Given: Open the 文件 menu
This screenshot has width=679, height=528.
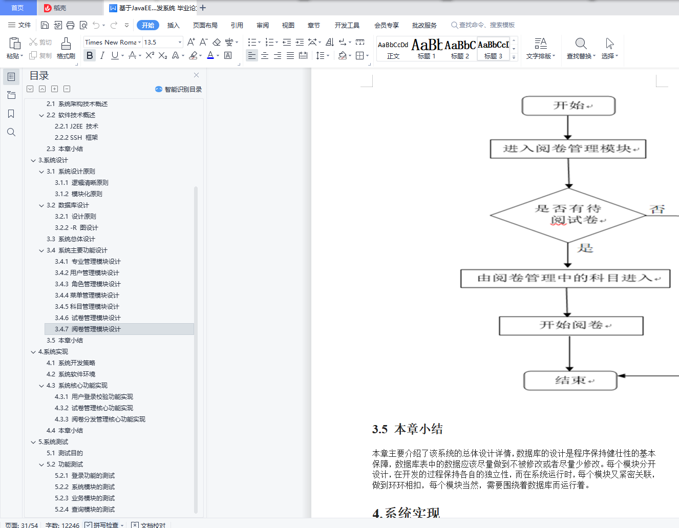Looking at the screenshot, I should [x=20, y=25].
